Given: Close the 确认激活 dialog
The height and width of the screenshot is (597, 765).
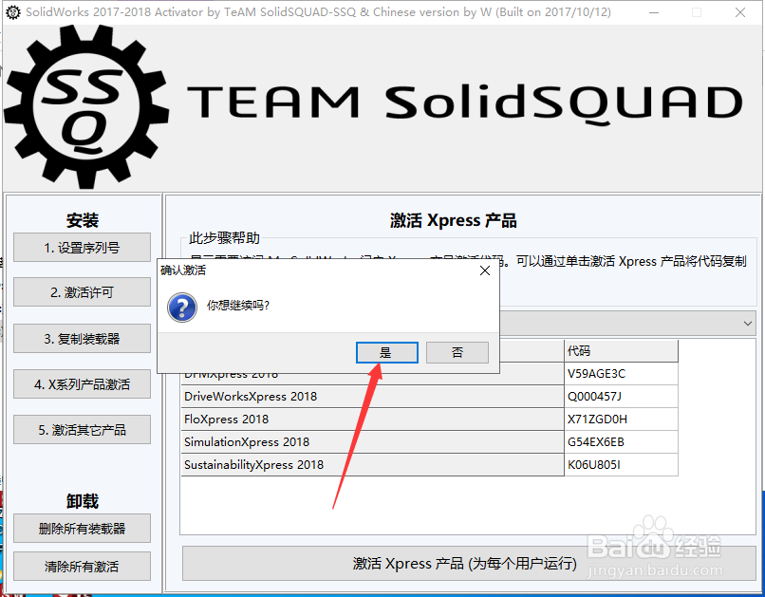Looking at the screenshot, I should (x=484, y=271).
